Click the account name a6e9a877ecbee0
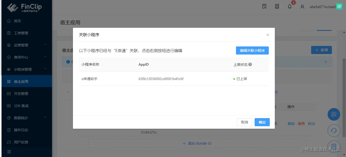 tap(323, 7)
